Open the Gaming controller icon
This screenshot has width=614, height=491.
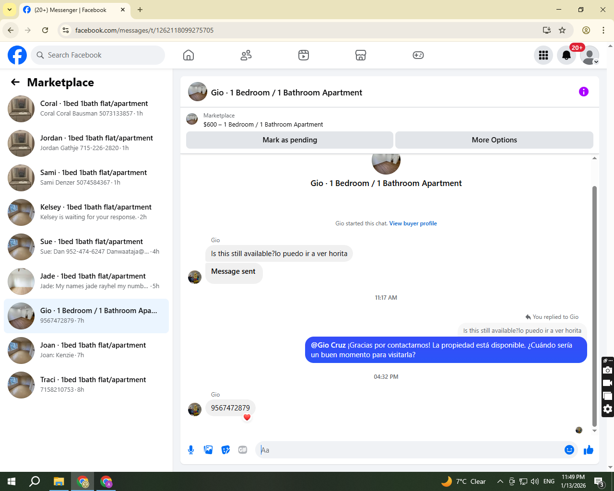pyautogui.click(x=418, y=55)
